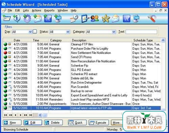Click the add blue letter A toolbar icon

click(x=48, y=18)
